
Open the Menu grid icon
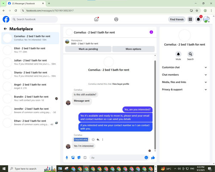click(x=190, y=19)
